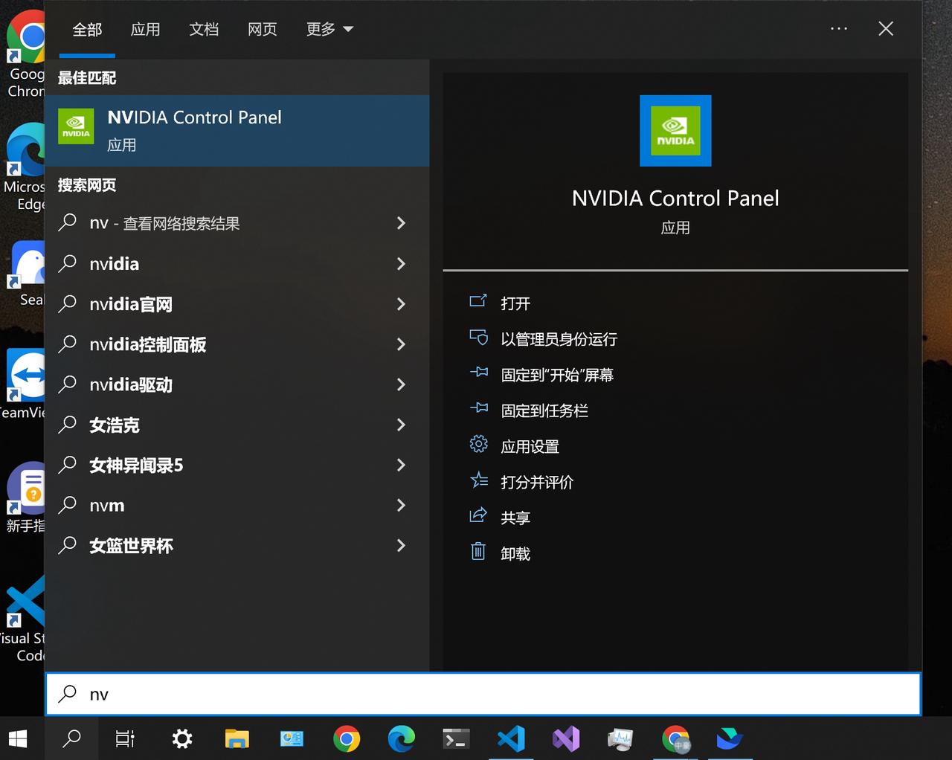Open Microsoft Edge from the taskbar
Image resolution: width=952 pixels, height=760 pixels.
(x=401, y=738)
